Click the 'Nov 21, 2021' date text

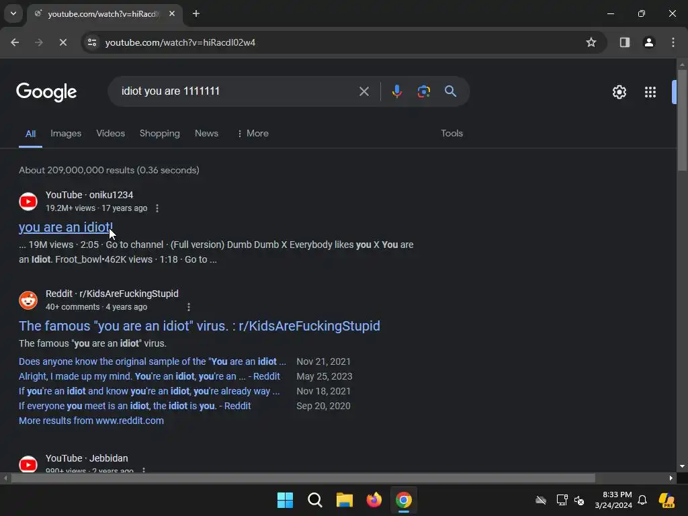tap(323, 361)
